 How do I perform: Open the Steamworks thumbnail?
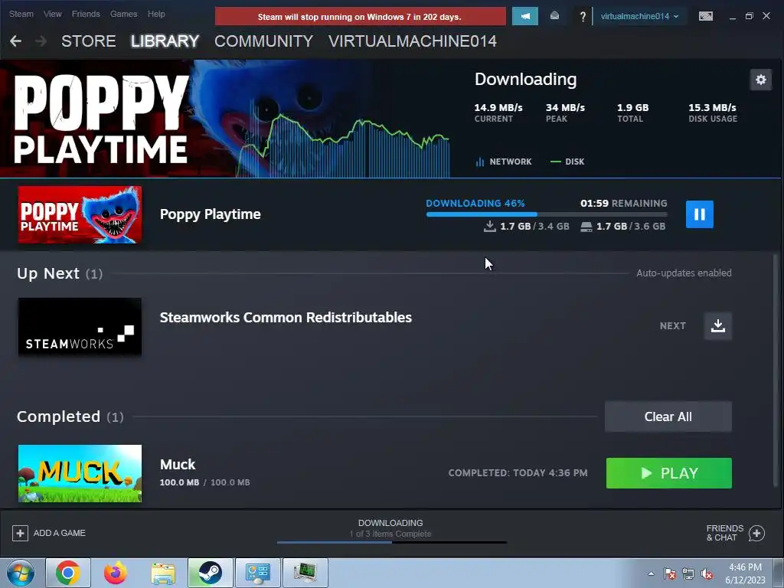click(80, 326)
